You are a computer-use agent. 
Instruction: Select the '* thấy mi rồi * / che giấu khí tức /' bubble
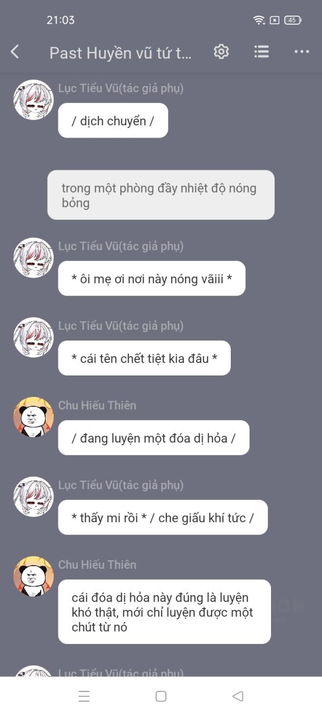click(163, 517)
